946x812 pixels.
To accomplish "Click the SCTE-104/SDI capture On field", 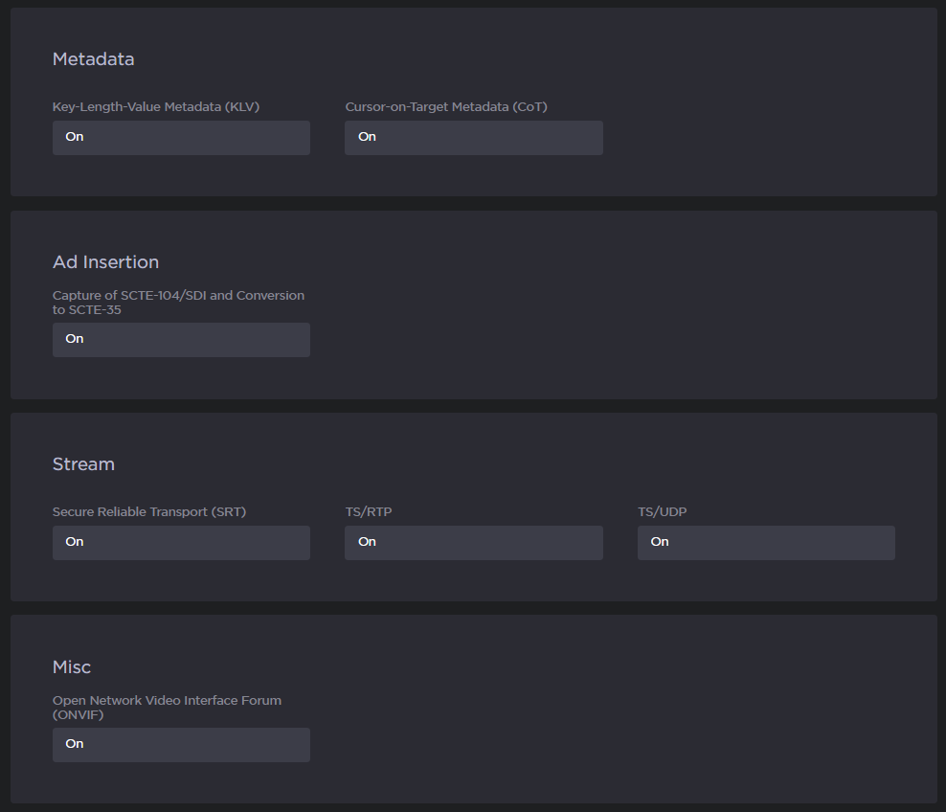I will click(181, 339).
